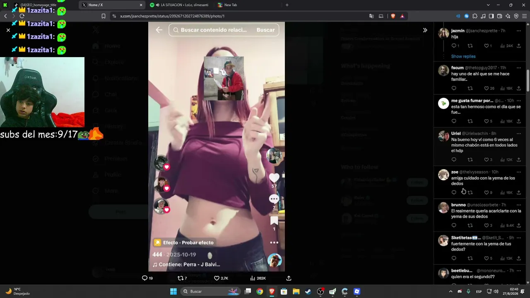
Task: Like the post with 2.7K likes
Action: pos(221,278)
